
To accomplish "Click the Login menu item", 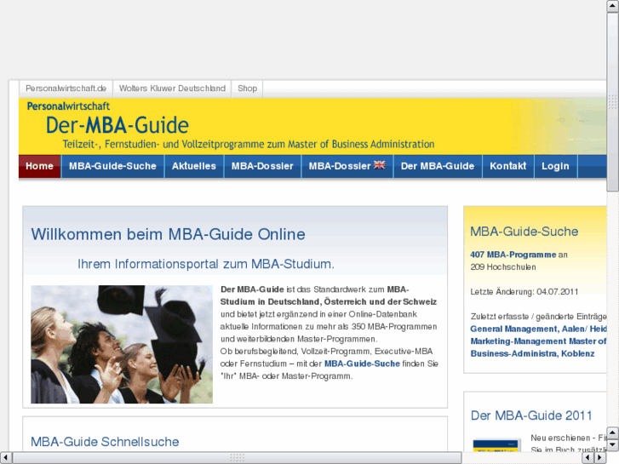I will [555, 166].
